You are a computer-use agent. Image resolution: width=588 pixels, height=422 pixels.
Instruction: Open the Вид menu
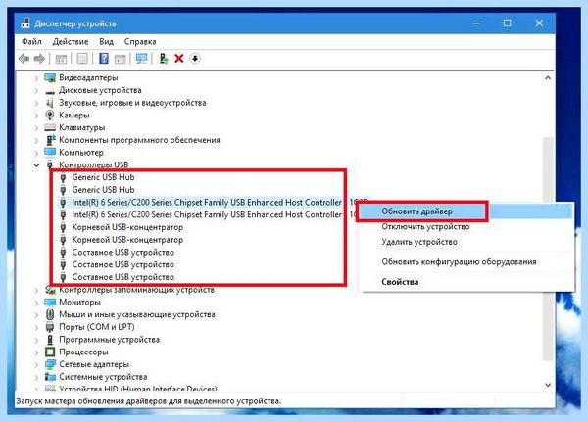(x=106, y=41)
